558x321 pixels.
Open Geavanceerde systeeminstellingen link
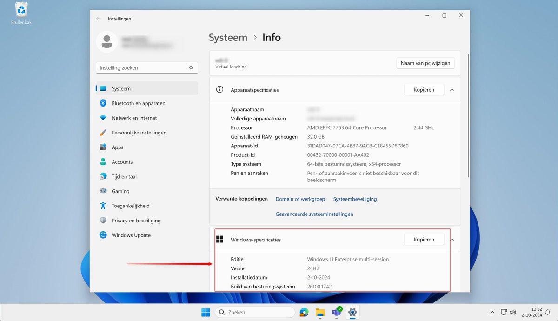click(314, 214)
